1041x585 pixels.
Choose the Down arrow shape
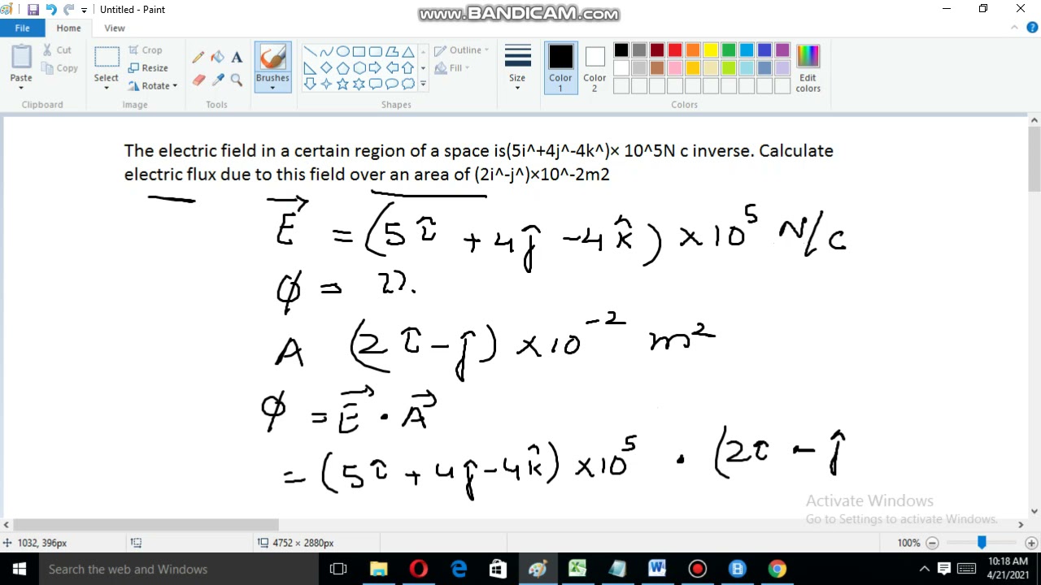pos(310,84)
